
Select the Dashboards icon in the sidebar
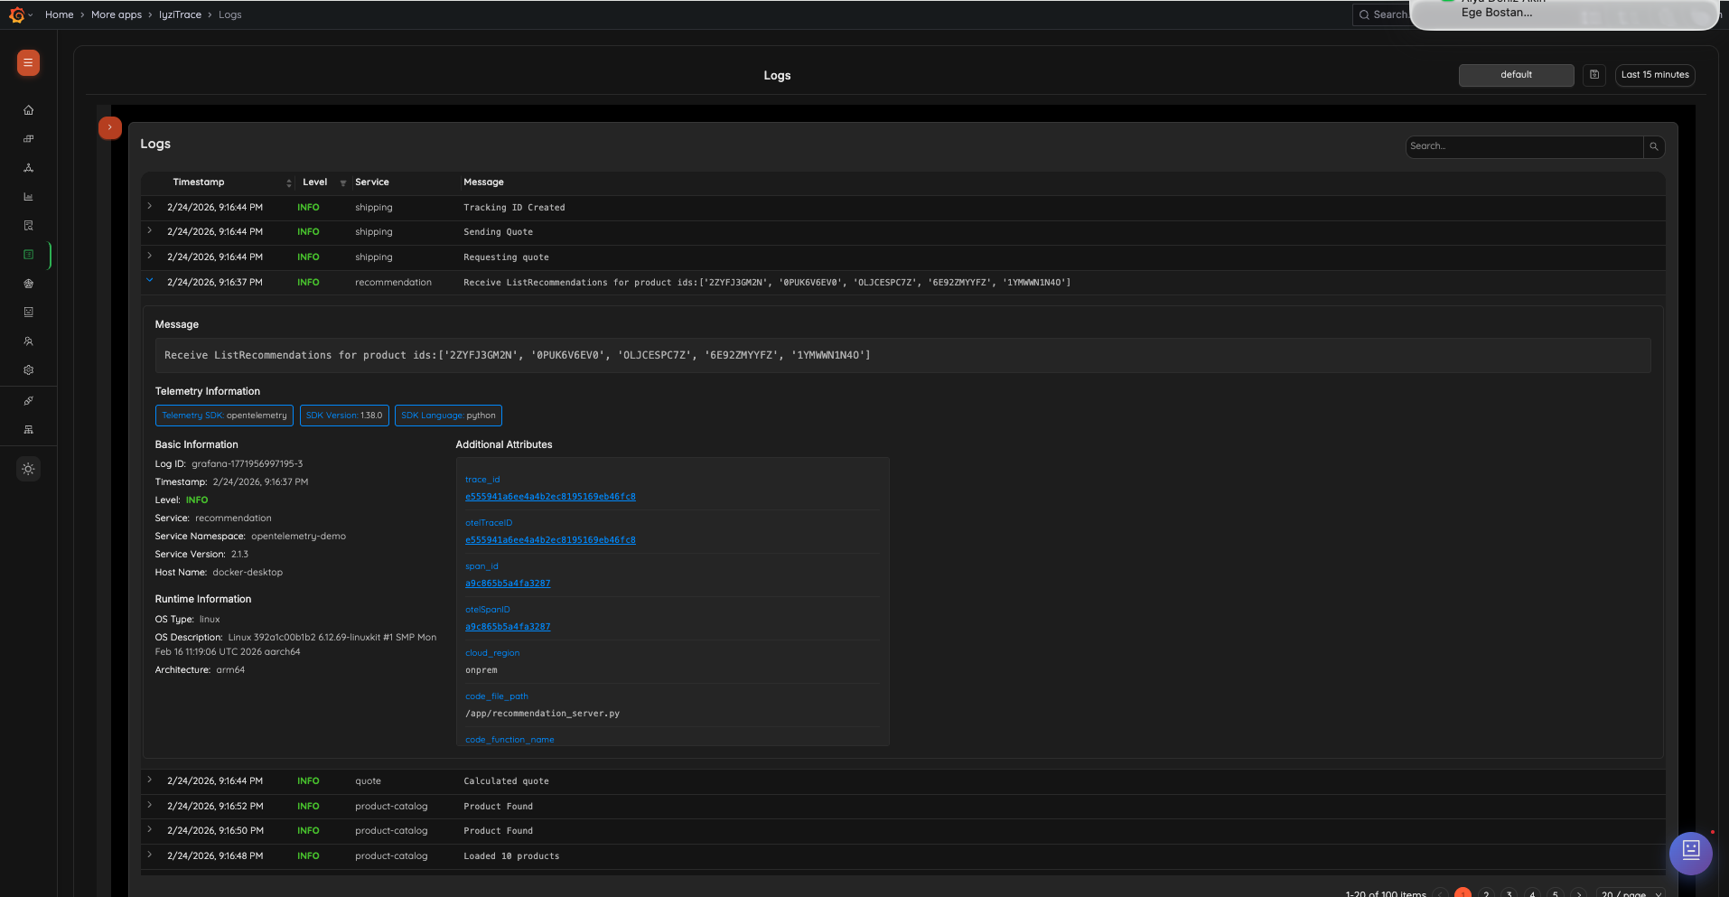click(x=28, y=138)
